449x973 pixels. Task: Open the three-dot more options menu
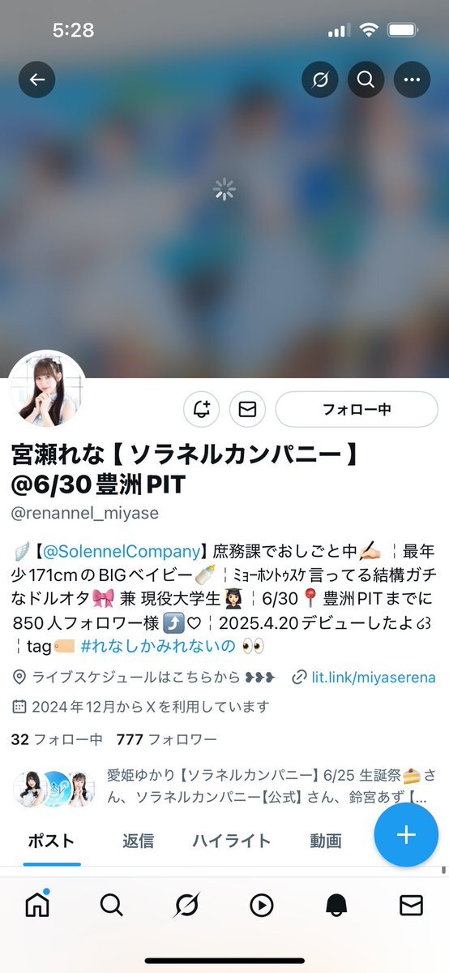pyautogui.click(x=412, y=80)
